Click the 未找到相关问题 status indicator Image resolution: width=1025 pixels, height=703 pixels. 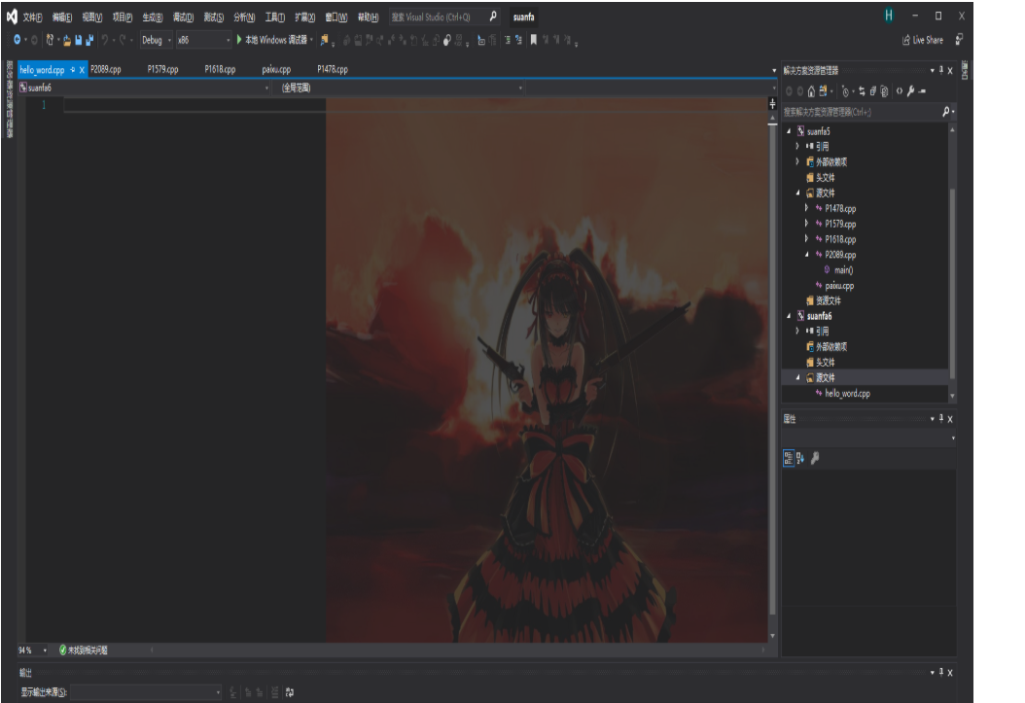[83, 650]
